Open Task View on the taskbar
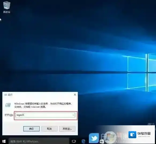156x144 pixels. (x=74, y=141)
